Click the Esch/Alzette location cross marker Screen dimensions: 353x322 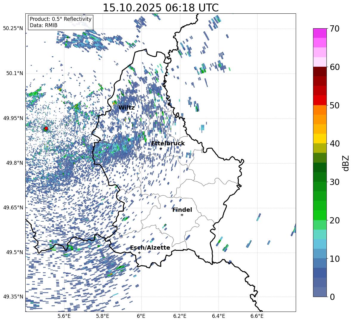tap(139, 253)
